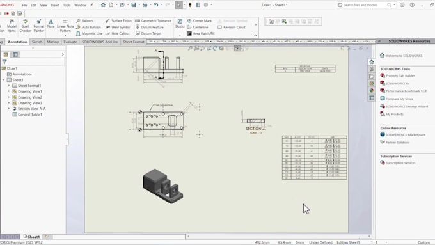Image resolution: width=435 pixels, height=245 pixels.
Task: Draw a Revision Cloud
Action: (232, 28)
